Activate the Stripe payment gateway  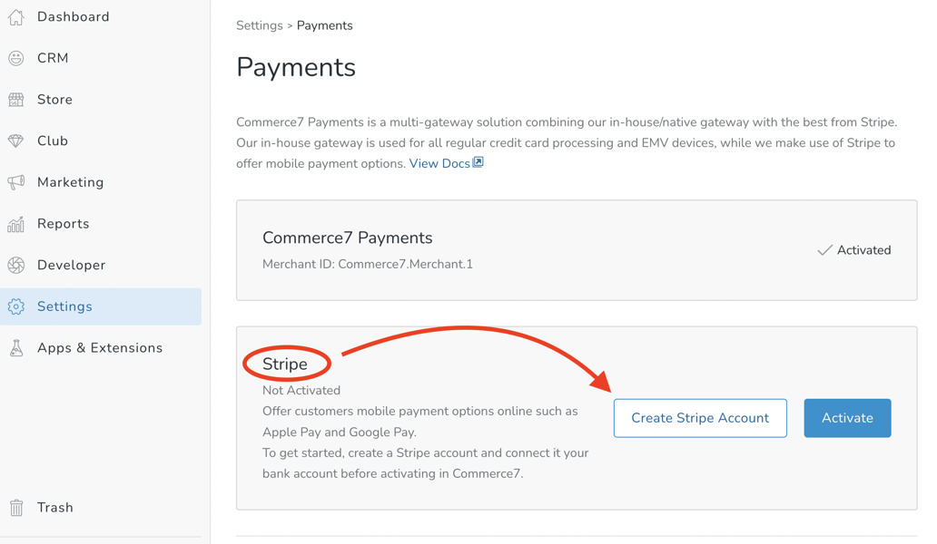tap(847, 418)
